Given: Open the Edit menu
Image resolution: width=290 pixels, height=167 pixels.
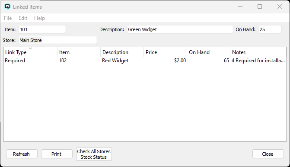Looking at the screenshot, I should tap(23, 18).
